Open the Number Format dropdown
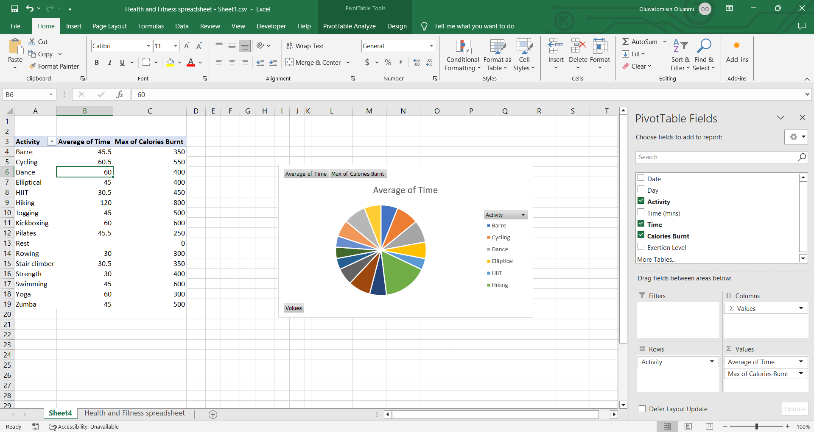814x432 pixels. pyautogui.click(x=431, y=46)
